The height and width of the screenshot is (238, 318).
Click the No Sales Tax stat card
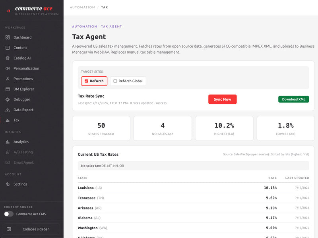[x=163, y=128]
